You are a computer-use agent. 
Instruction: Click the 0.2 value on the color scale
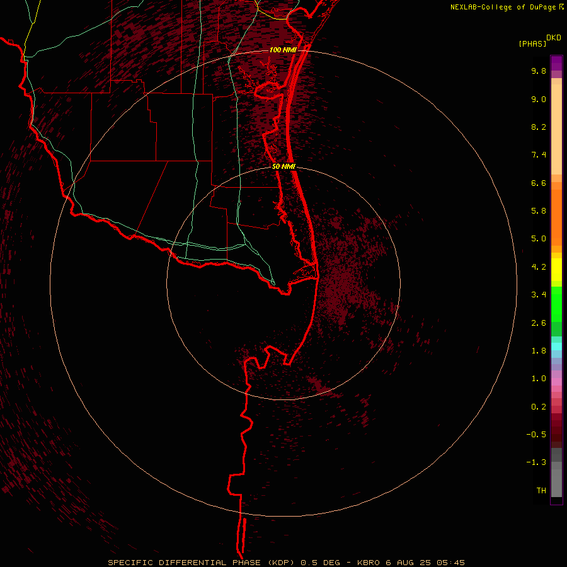[539, 407]
